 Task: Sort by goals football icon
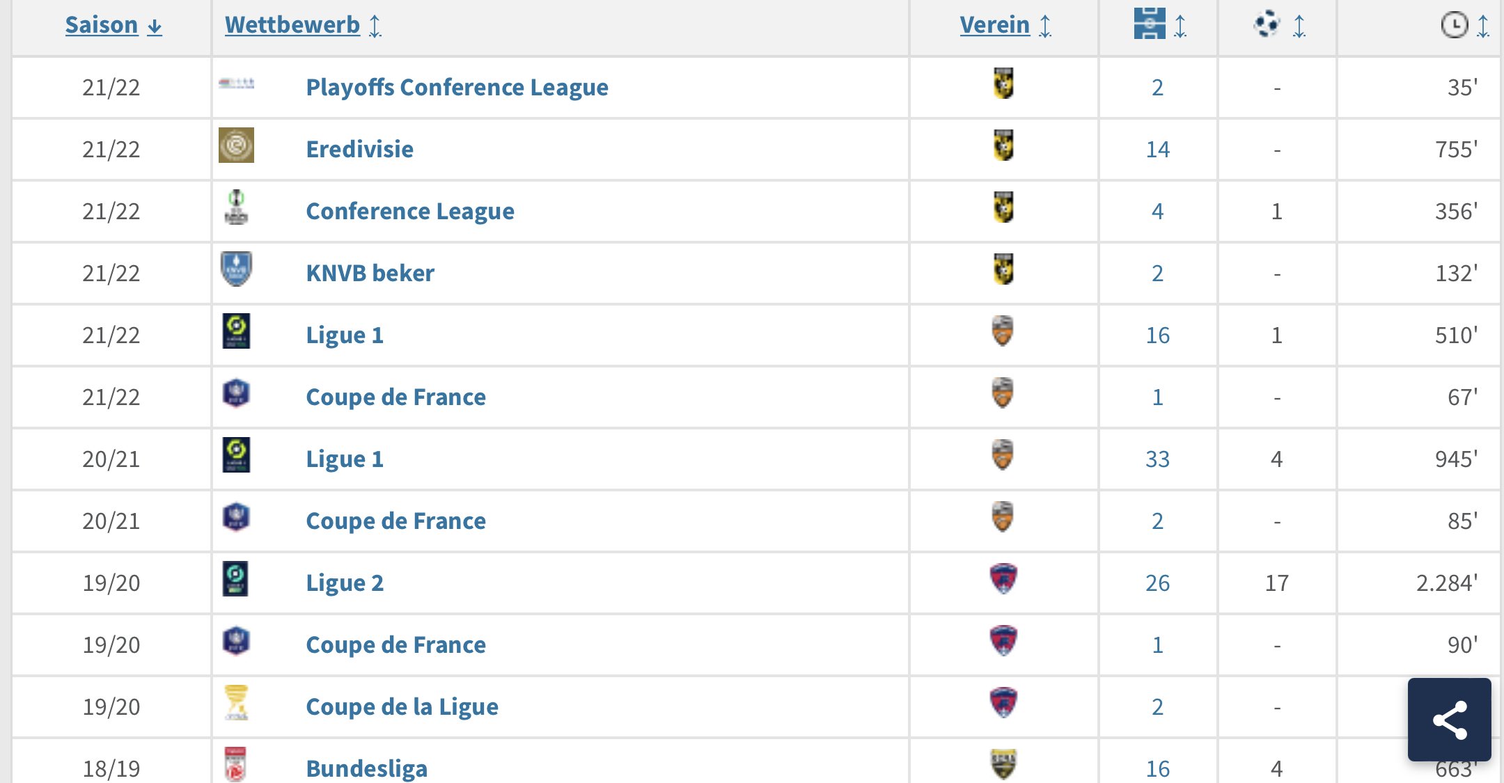1267,24
